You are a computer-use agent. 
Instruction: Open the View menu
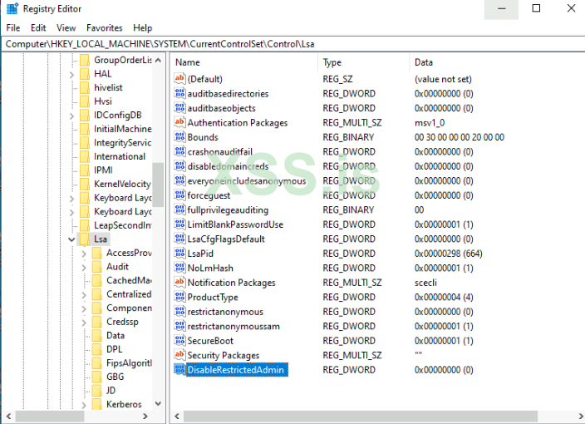pyautogui.click(x=66, y=28)
